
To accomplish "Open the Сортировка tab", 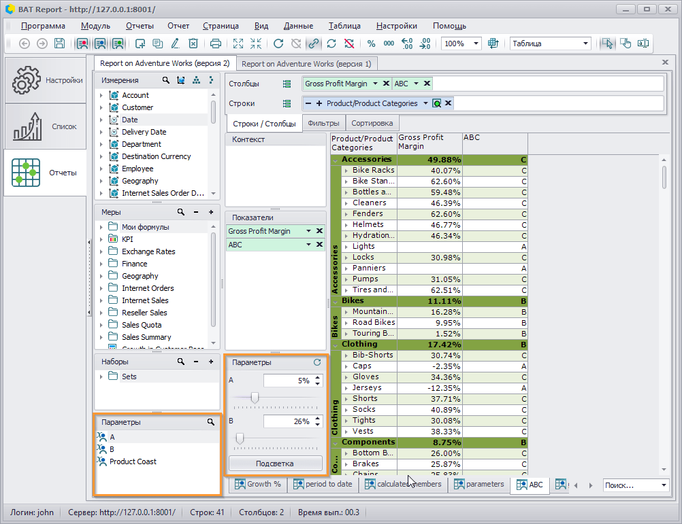I will coord(372,123).
